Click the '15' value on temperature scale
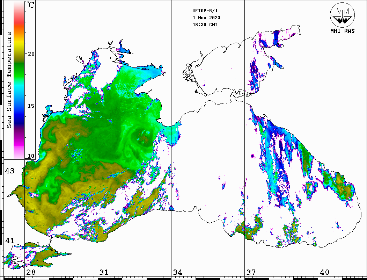The width and height of the screenshot is (367, 280). coord(31,106)
